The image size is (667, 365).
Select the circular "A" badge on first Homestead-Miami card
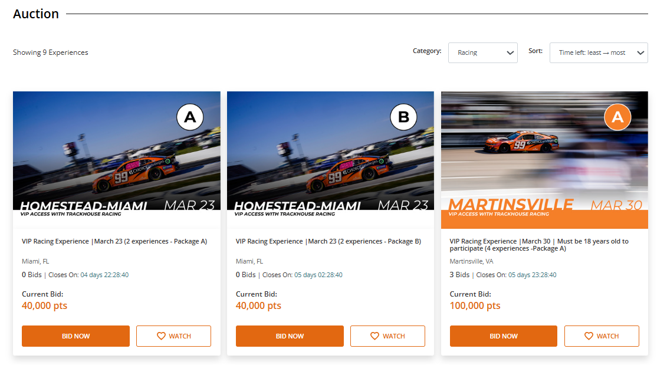point(190,117)
